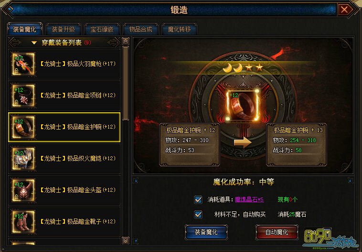Toggle the 消耗道具 checkbox
The height and width of the screenshot is (252, 362).
click(x=198, y=199)
